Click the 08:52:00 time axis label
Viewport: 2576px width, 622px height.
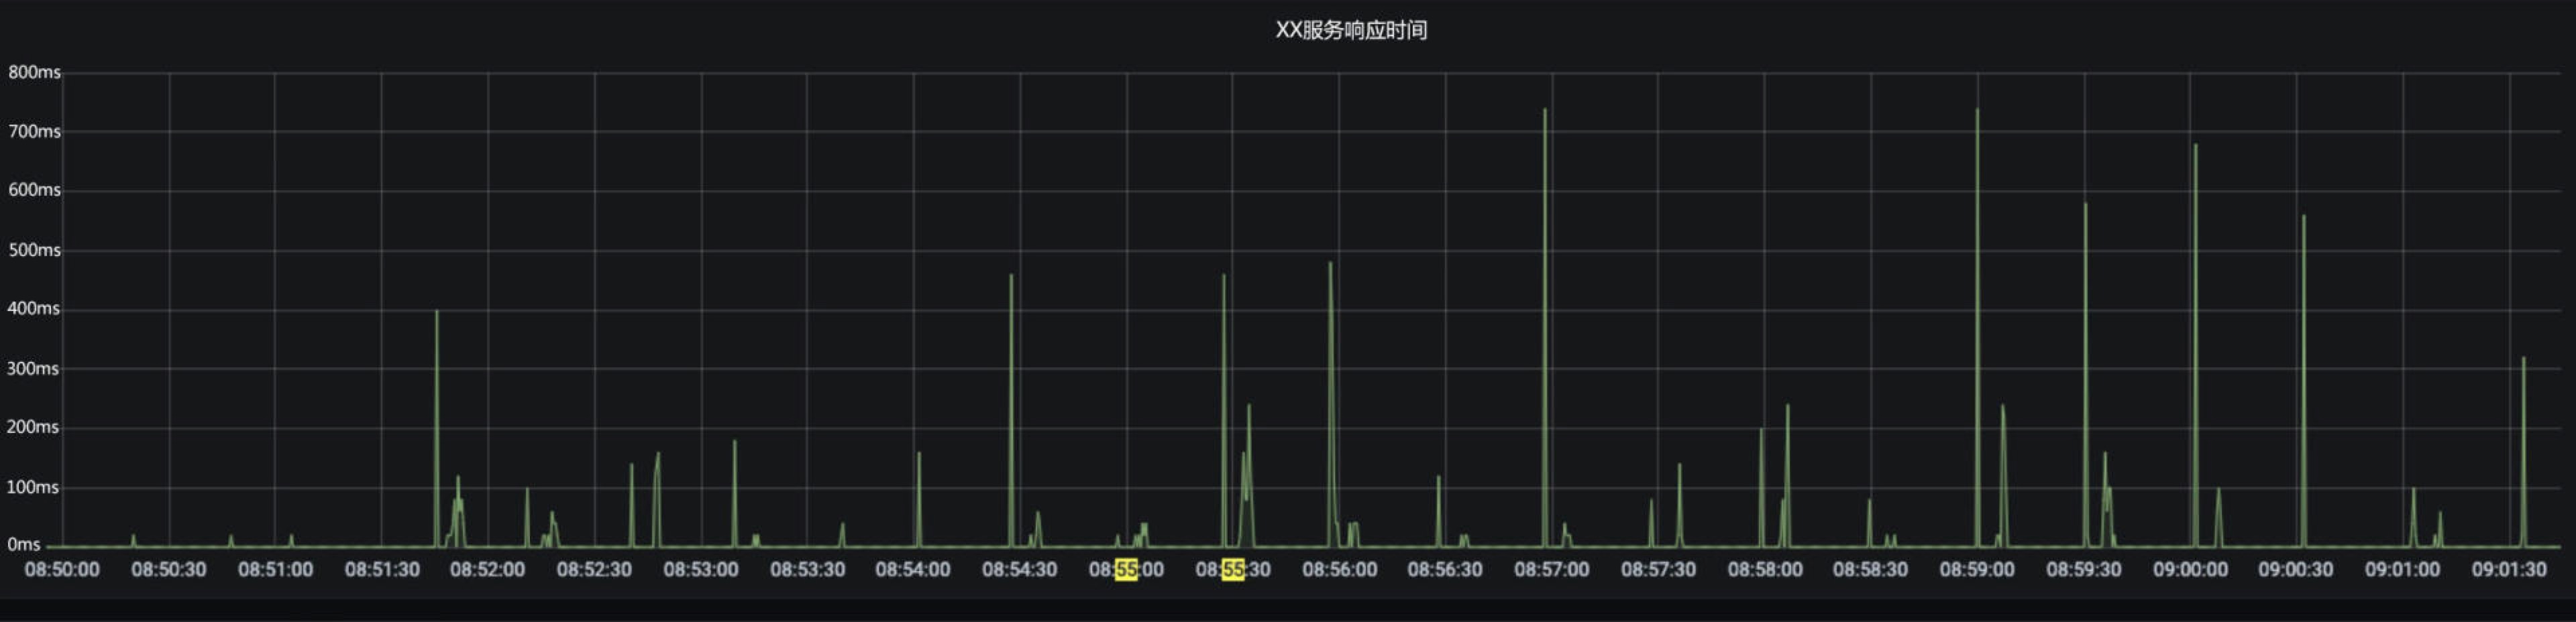coord(487,569)
